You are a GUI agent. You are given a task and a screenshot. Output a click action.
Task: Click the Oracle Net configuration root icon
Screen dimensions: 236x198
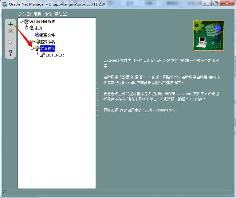(x=26, y=21)
